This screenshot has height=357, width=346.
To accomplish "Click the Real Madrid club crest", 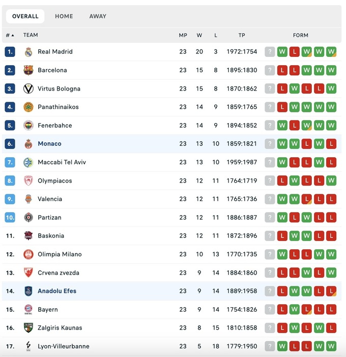I will coord(28,52).
